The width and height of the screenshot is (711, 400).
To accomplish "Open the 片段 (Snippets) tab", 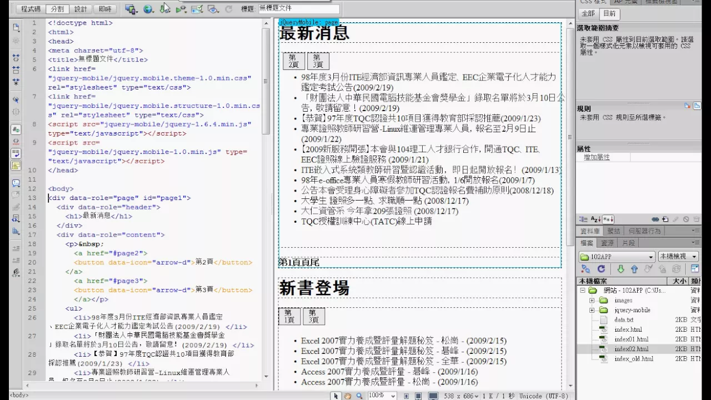I will click(628, 243).
